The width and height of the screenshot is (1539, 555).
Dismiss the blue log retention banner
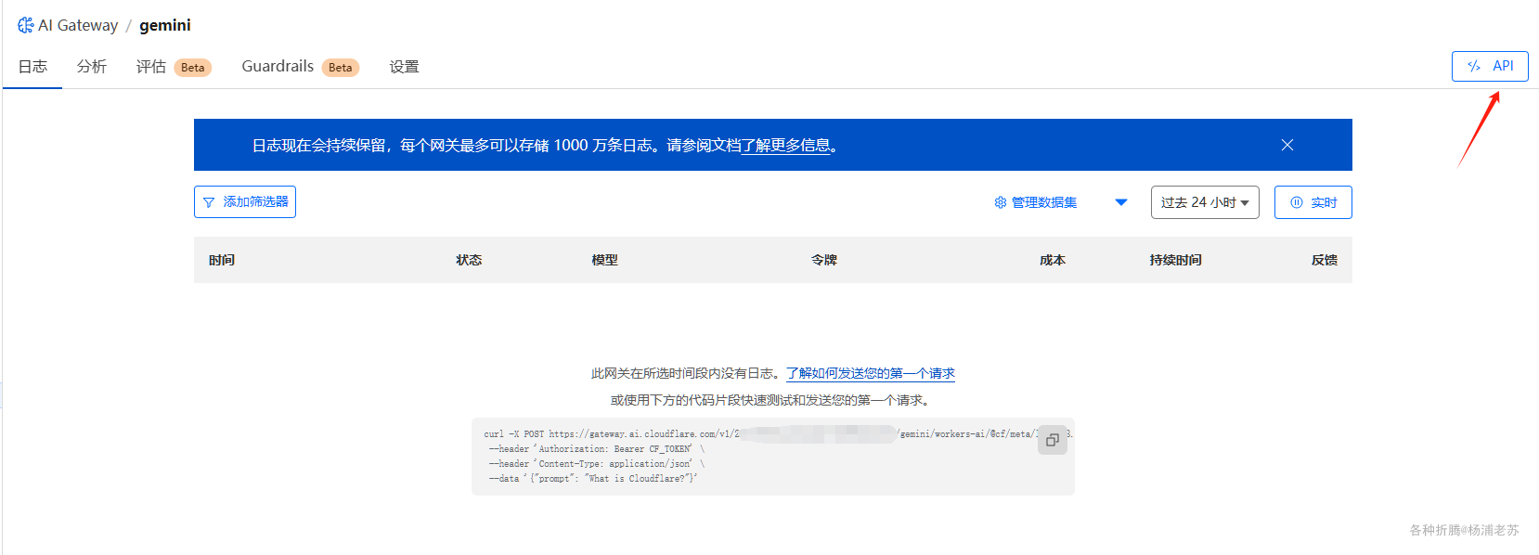pyautogui.click(x=1287, y=145)
